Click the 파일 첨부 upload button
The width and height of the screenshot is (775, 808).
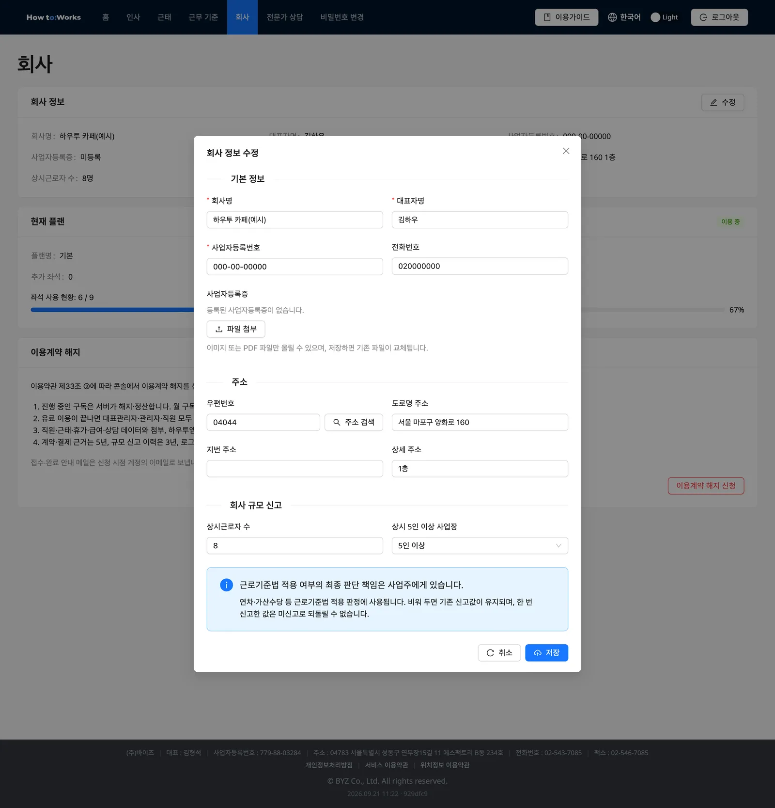pos(236,329)
